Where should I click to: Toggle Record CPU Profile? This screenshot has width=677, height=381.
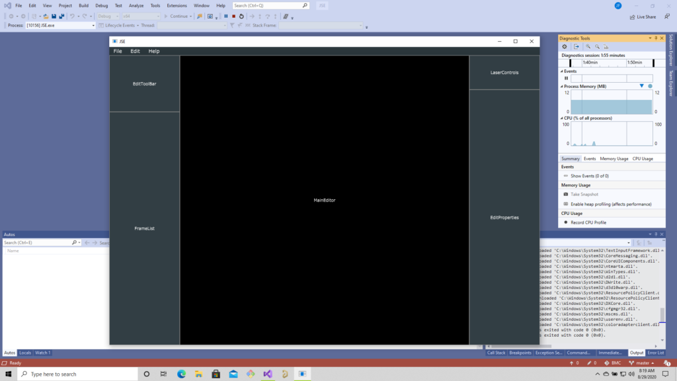click(x=588, y=222)
